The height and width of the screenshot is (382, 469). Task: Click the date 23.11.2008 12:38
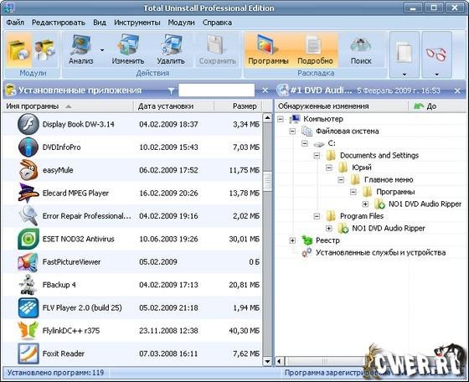click(168, 331)
